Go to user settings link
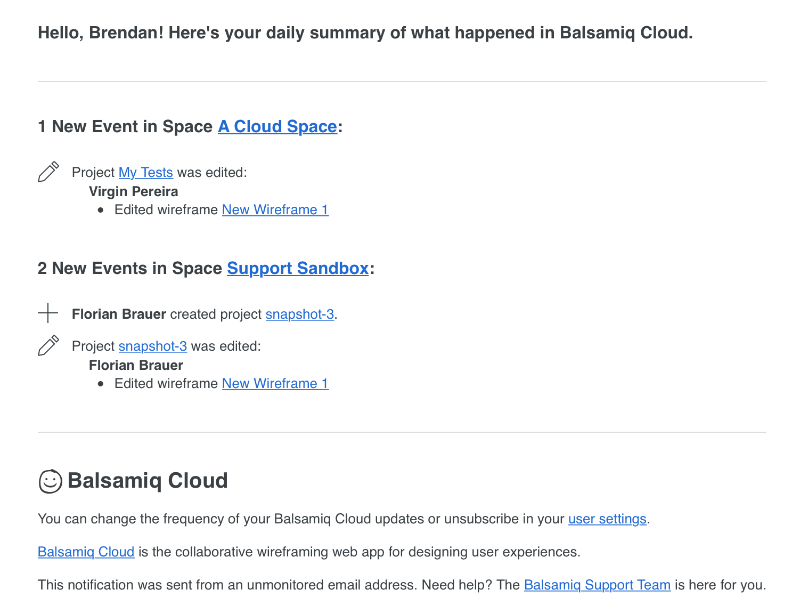 (x=607, y=519)
